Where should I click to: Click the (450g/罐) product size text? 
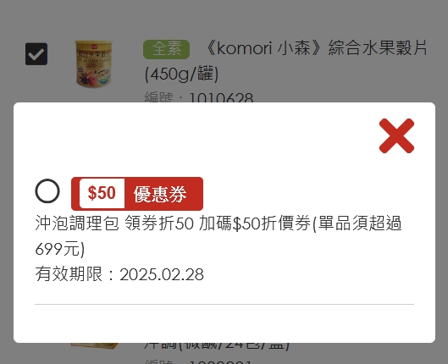(x=182, y=74)
